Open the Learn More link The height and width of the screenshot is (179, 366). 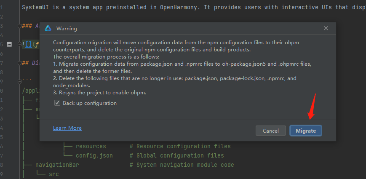[67, 128]
